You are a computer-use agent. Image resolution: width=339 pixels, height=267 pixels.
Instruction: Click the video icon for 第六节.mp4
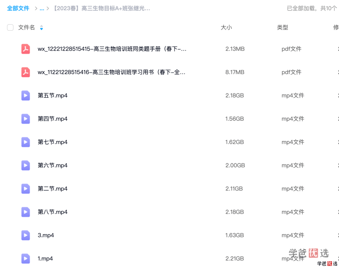(x=25, y=165)
